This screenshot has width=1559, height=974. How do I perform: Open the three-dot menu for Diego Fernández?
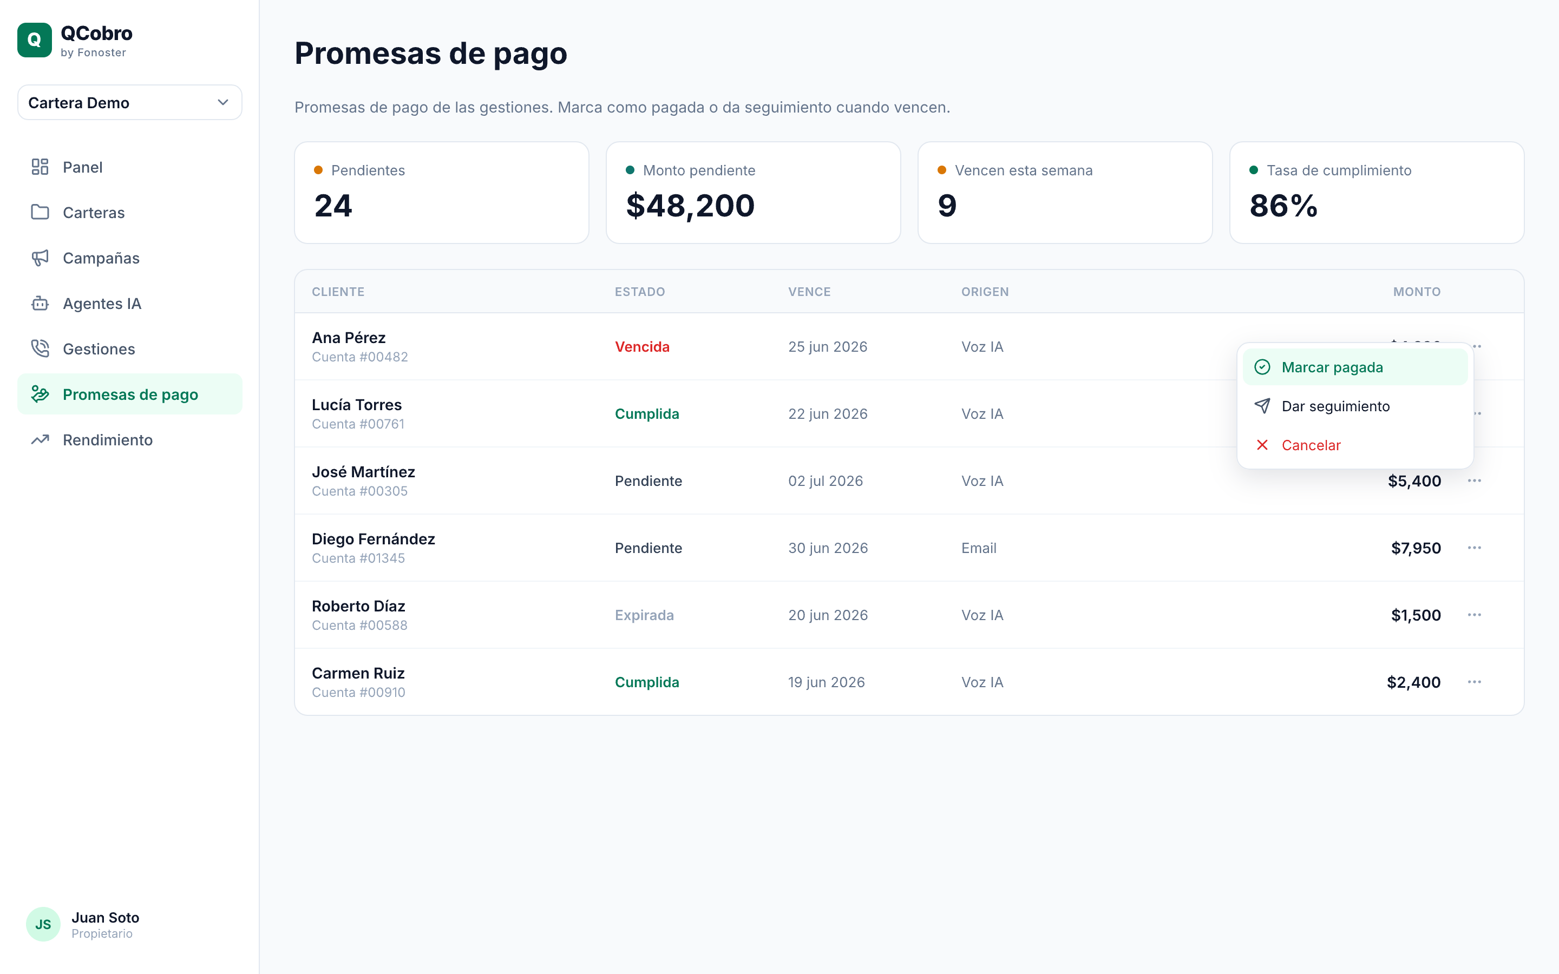click(1474, 548)
